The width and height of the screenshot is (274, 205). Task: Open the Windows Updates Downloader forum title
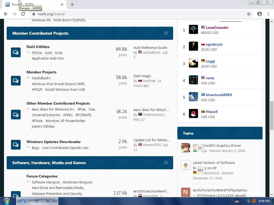tap(54, 142)
